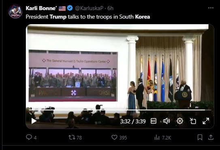Bookmark this post
Viewport: 220px width, 150px height.
[200, 137]
